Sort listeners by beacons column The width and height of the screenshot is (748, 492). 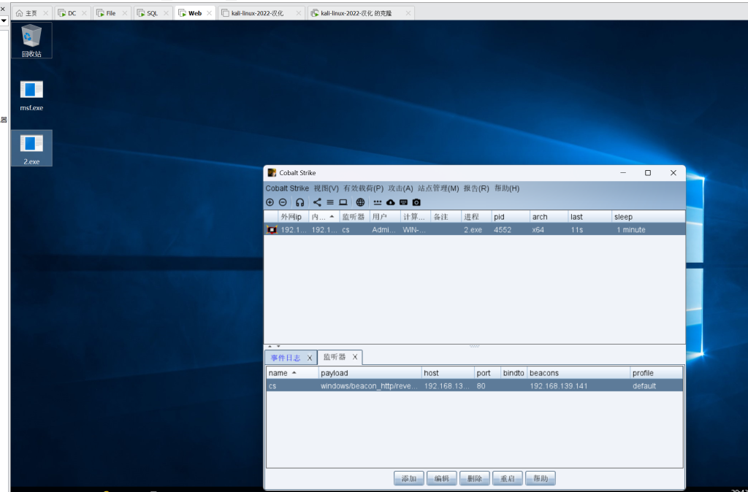(579, 373)
